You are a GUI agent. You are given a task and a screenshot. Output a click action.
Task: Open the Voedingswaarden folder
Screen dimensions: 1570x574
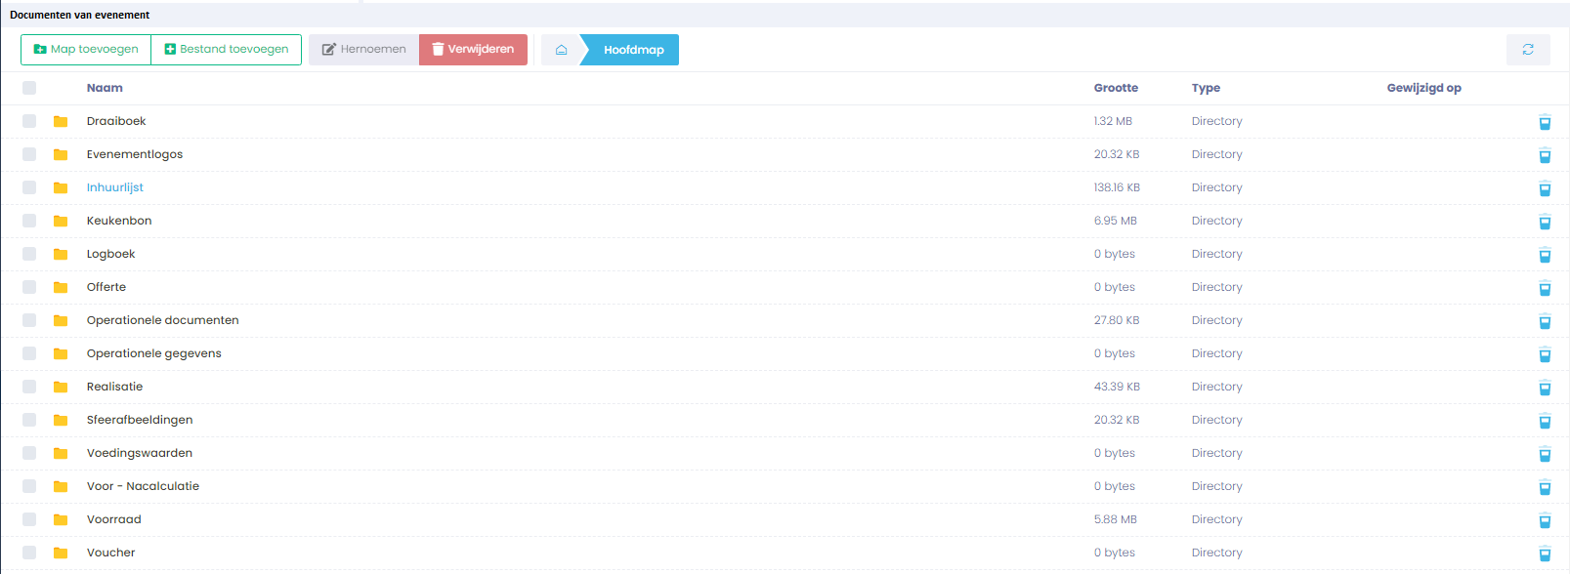[x=140, y=453]
